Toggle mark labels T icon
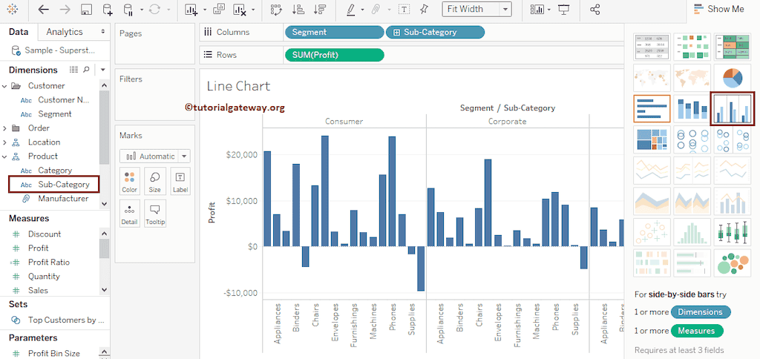The image size is (760, 359). click(404, 10)
